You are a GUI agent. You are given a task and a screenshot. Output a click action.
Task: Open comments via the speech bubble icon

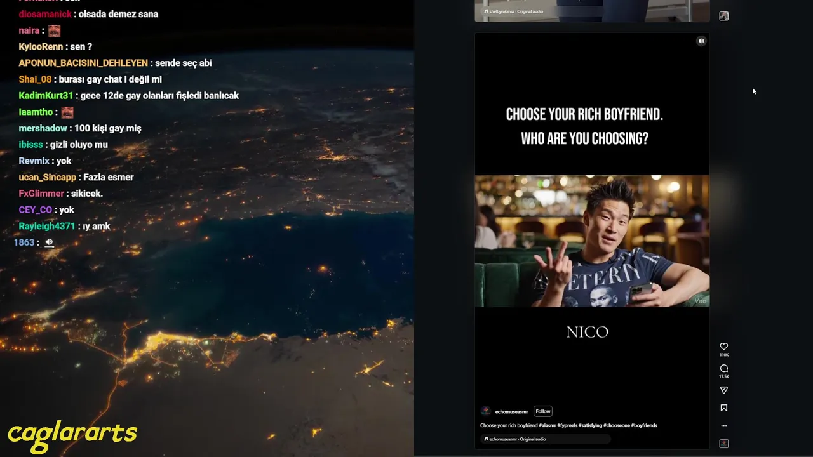pyautogui.click(x=723, y=369)
